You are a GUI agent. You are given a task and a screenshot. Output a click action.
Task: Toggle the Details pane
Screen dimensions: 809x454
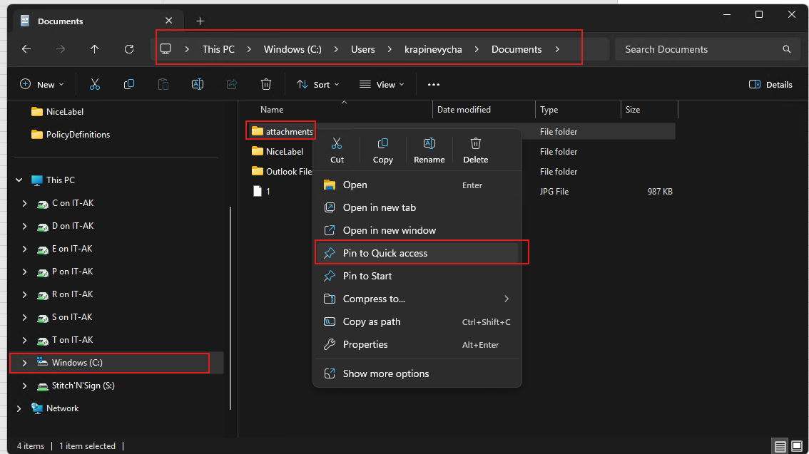click(770, 84)
